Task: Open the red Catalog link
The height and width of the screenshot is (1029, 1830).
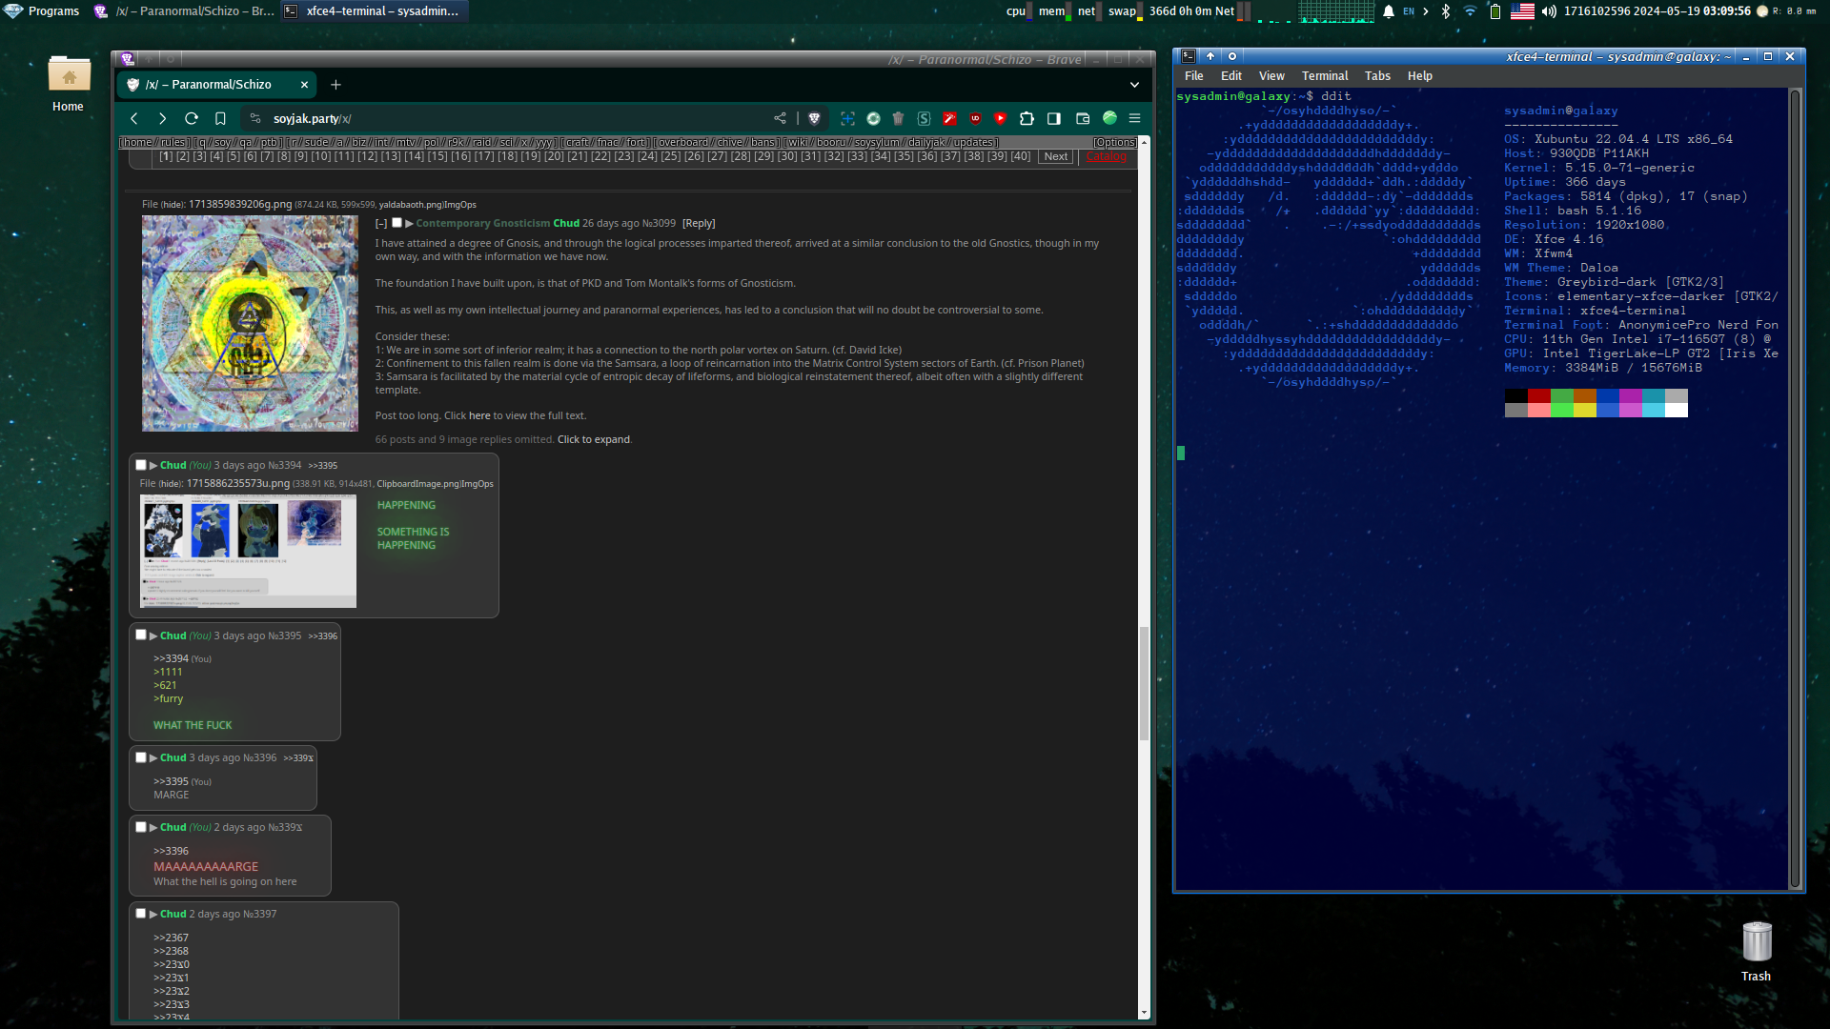Action: 1106,156
